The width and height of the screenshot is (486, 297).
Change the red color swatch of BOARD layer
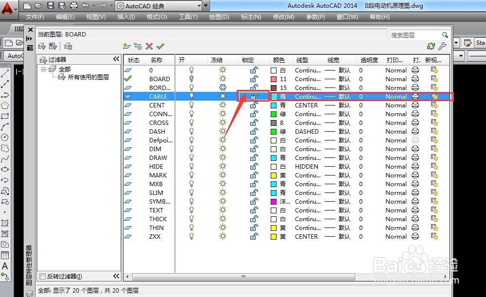[274, 79]
